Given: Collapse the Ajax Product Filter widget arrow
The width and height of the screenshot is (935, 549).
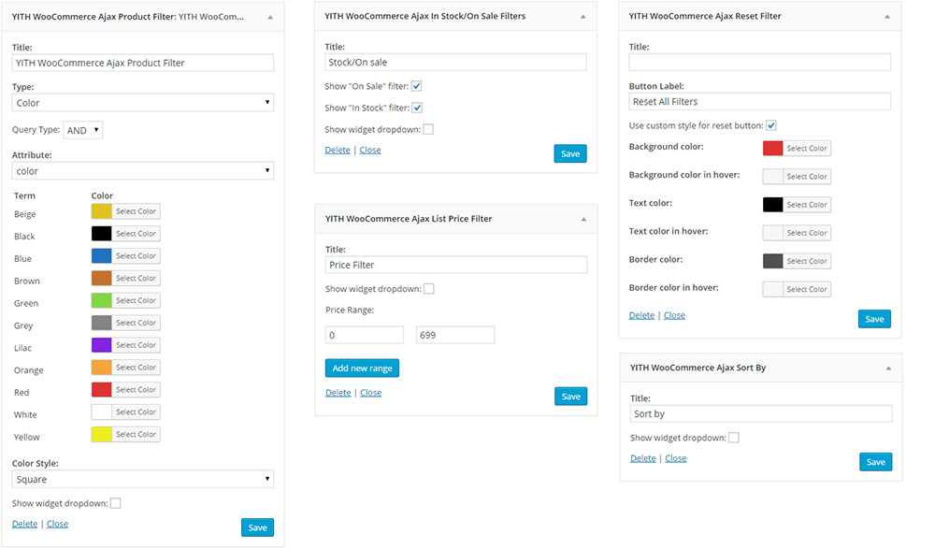Looking at the screenshot, I should click(270, 18).
